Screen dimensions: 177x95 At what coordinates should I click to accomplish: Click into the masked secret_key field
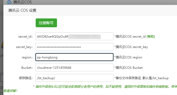(74, 47)
